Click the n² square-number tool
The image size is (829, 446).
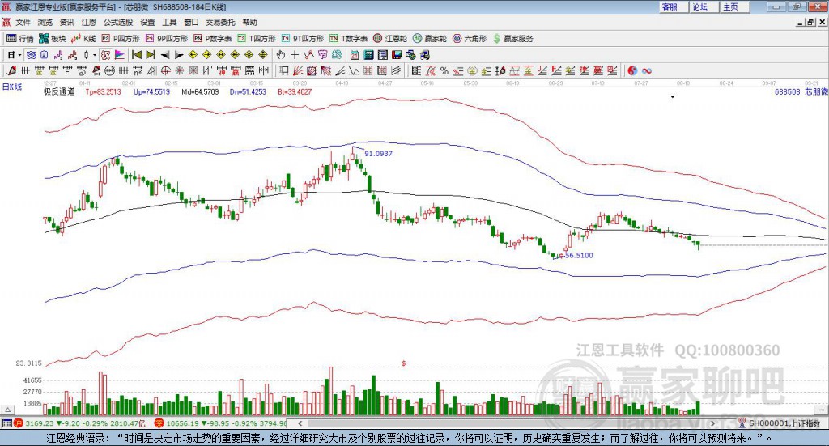138,70
